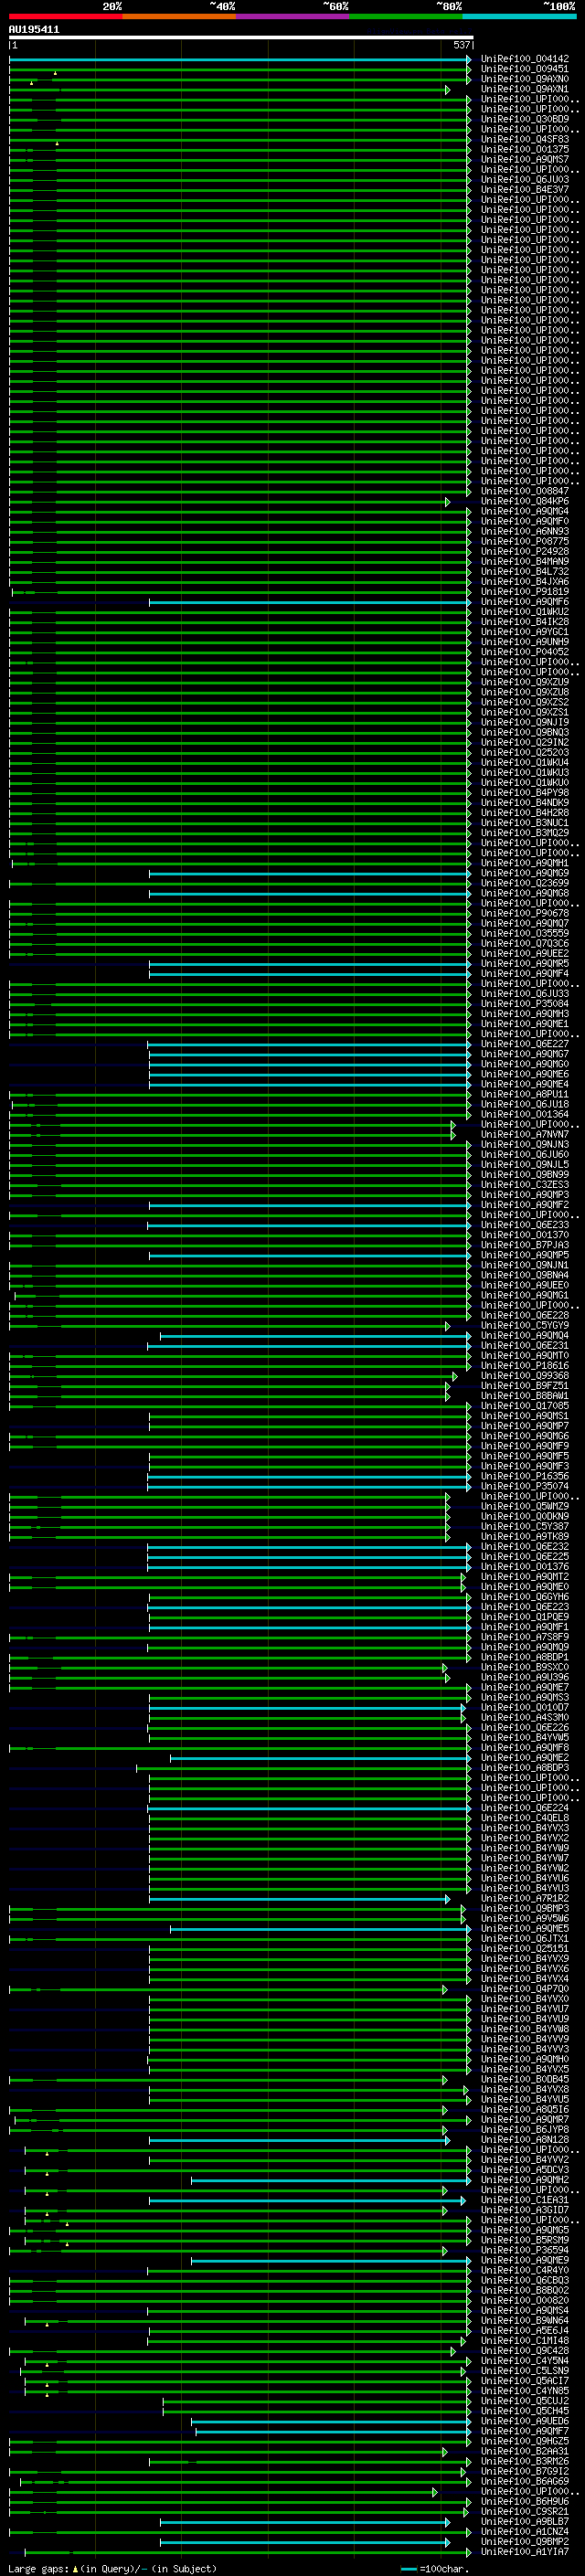Click hit UniRef100_Q4SF83
This screenshot has width=585, height=2576.
[525, 139]
